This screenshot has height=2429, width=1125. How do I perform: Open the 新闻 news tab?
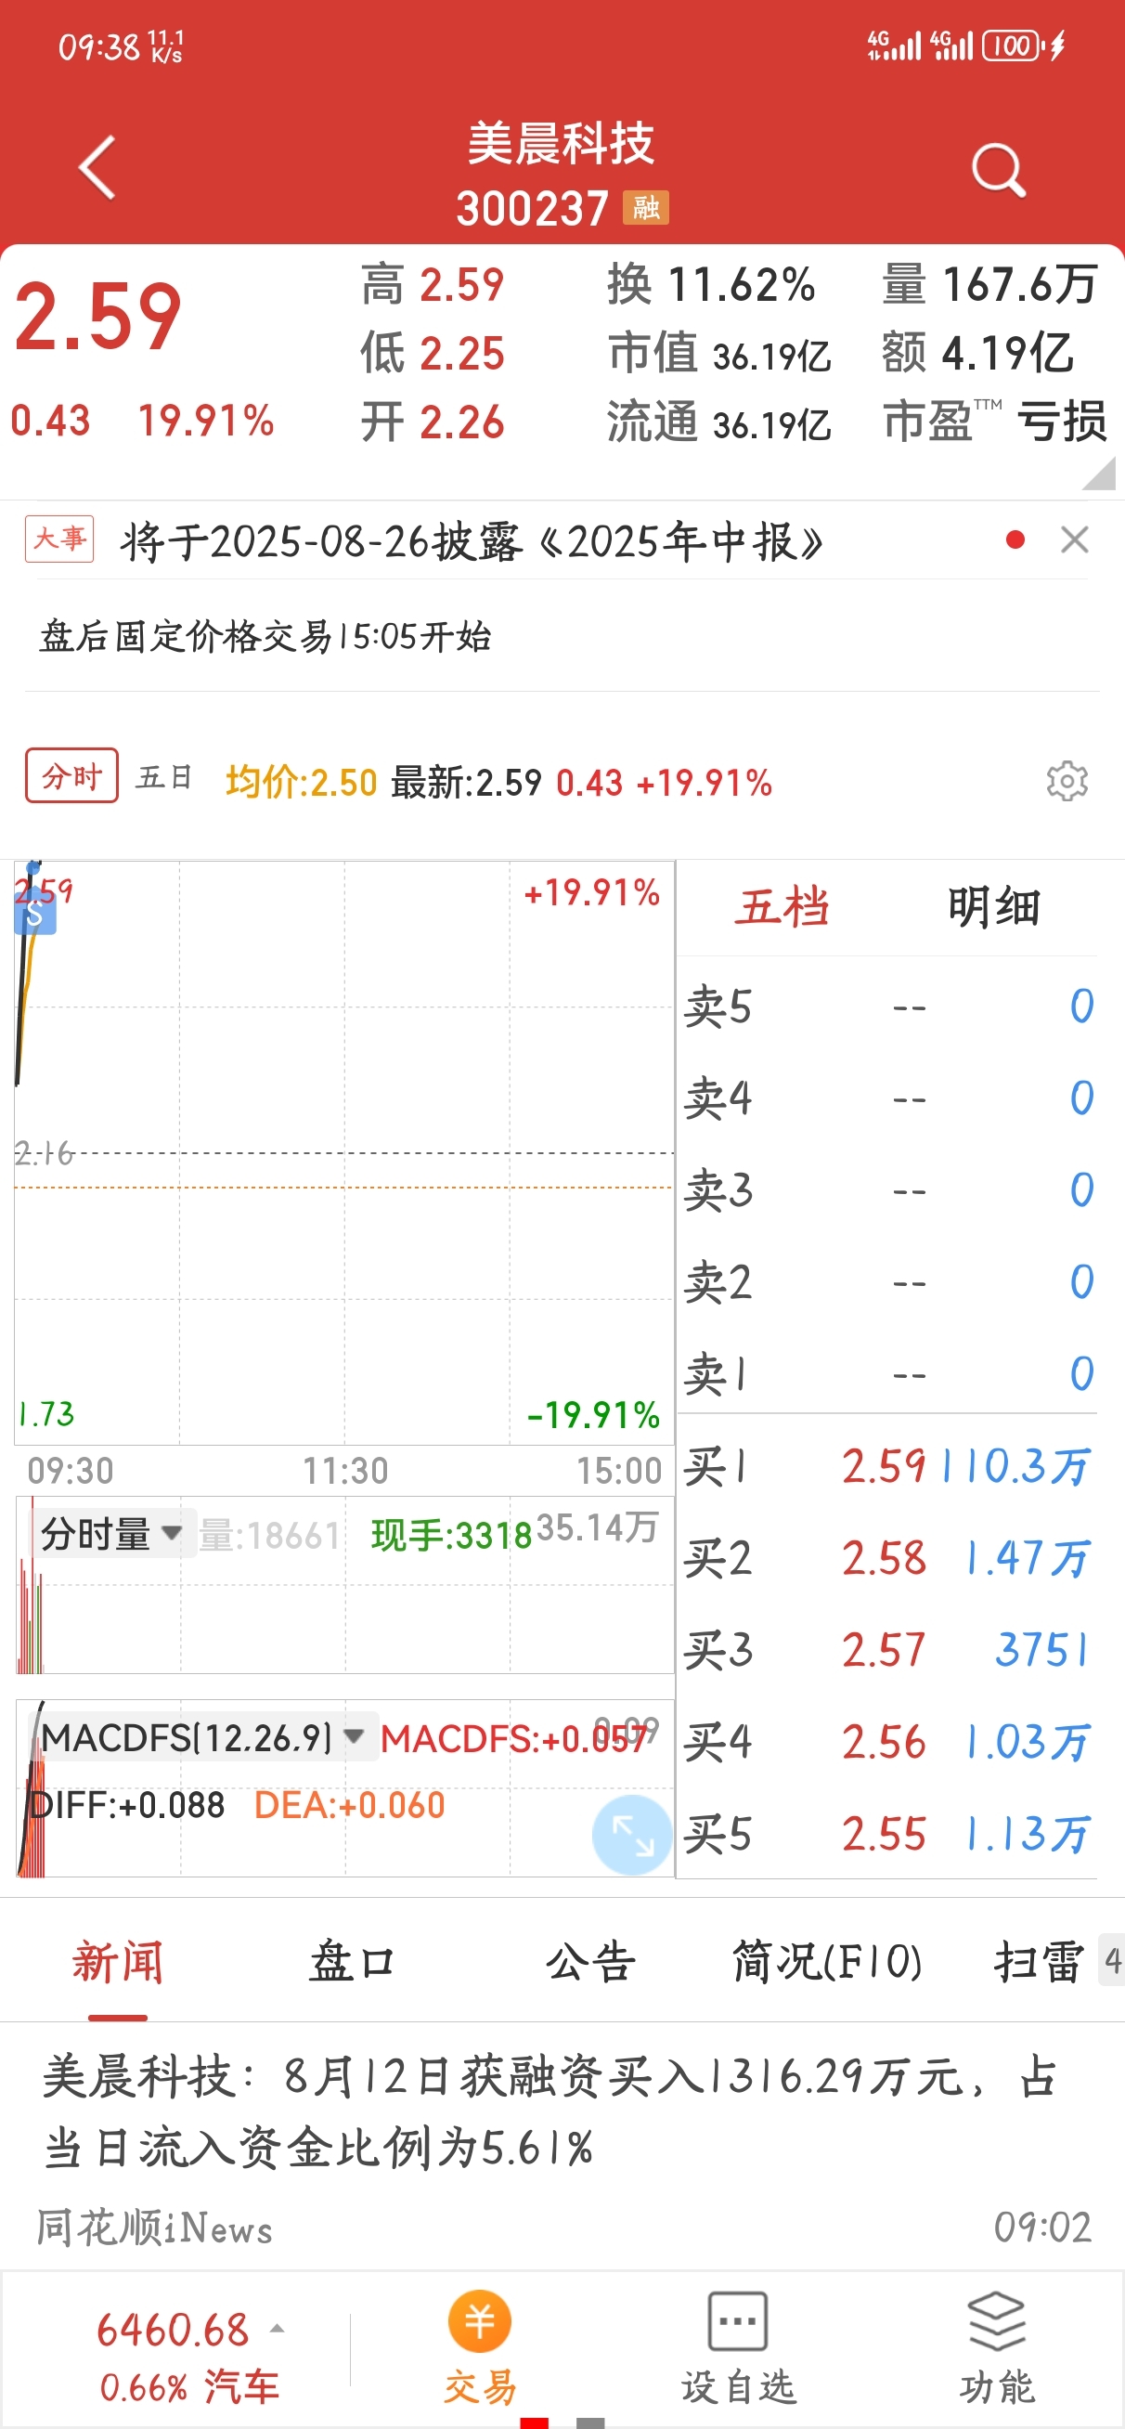(x=118, y=1962)
